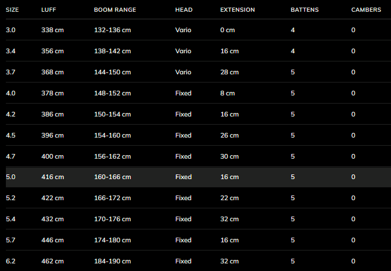Viewport: 391px width, 271px height.
Task: Click the 166-172 cm boom range
Action: tap(113, 198)
